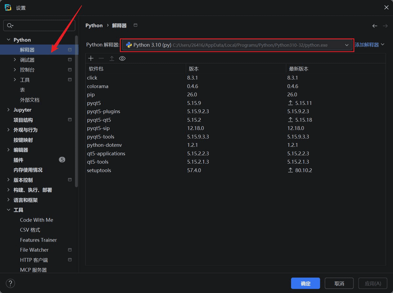The width and height of the screenshot is (393, 293).
Task: Click project icon on 解释器 tree row
Action: tap(70, 50)
